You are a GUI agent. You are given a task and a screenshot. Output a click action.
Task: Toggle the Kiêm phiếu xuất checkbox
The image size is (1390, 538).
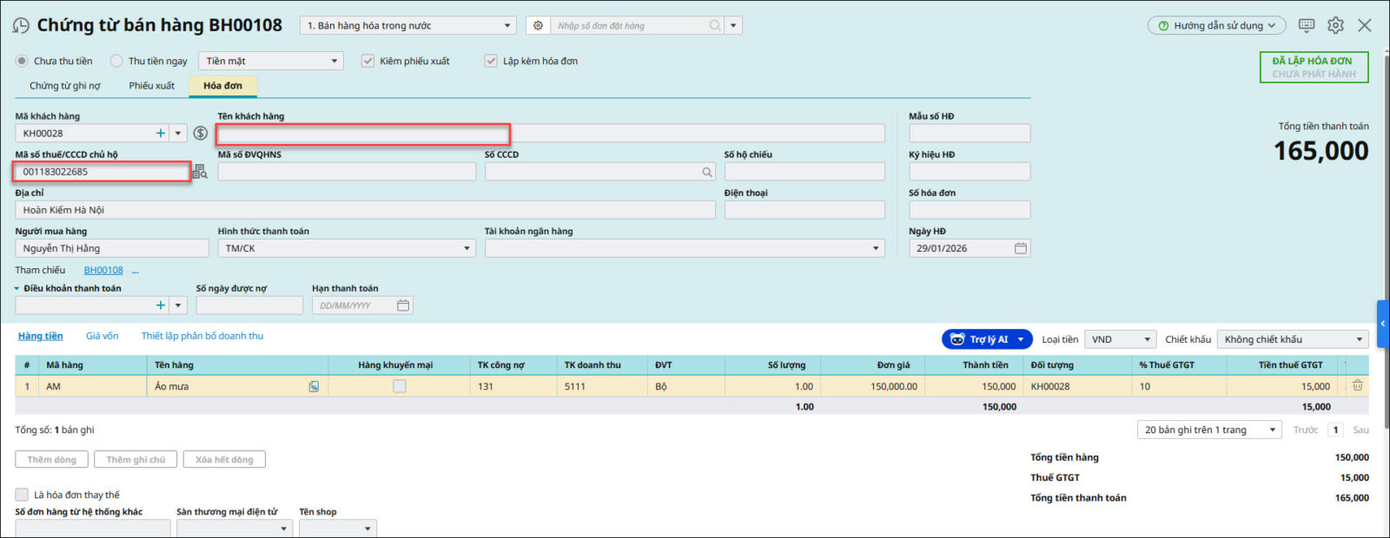[368, 61]
